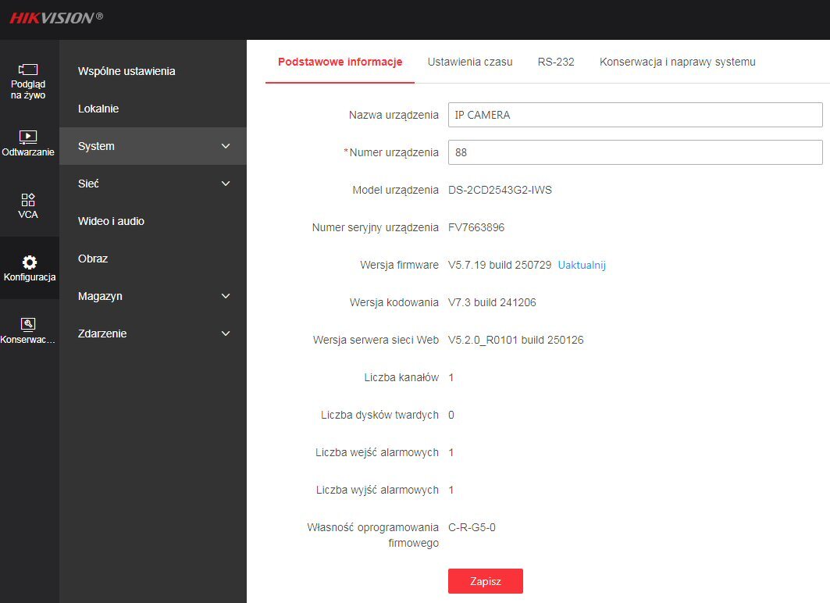The width and height of the screenshot is (830, 603).
Task: Click the Nazwa urządzenia input field
Action: [x=636, y=115]
